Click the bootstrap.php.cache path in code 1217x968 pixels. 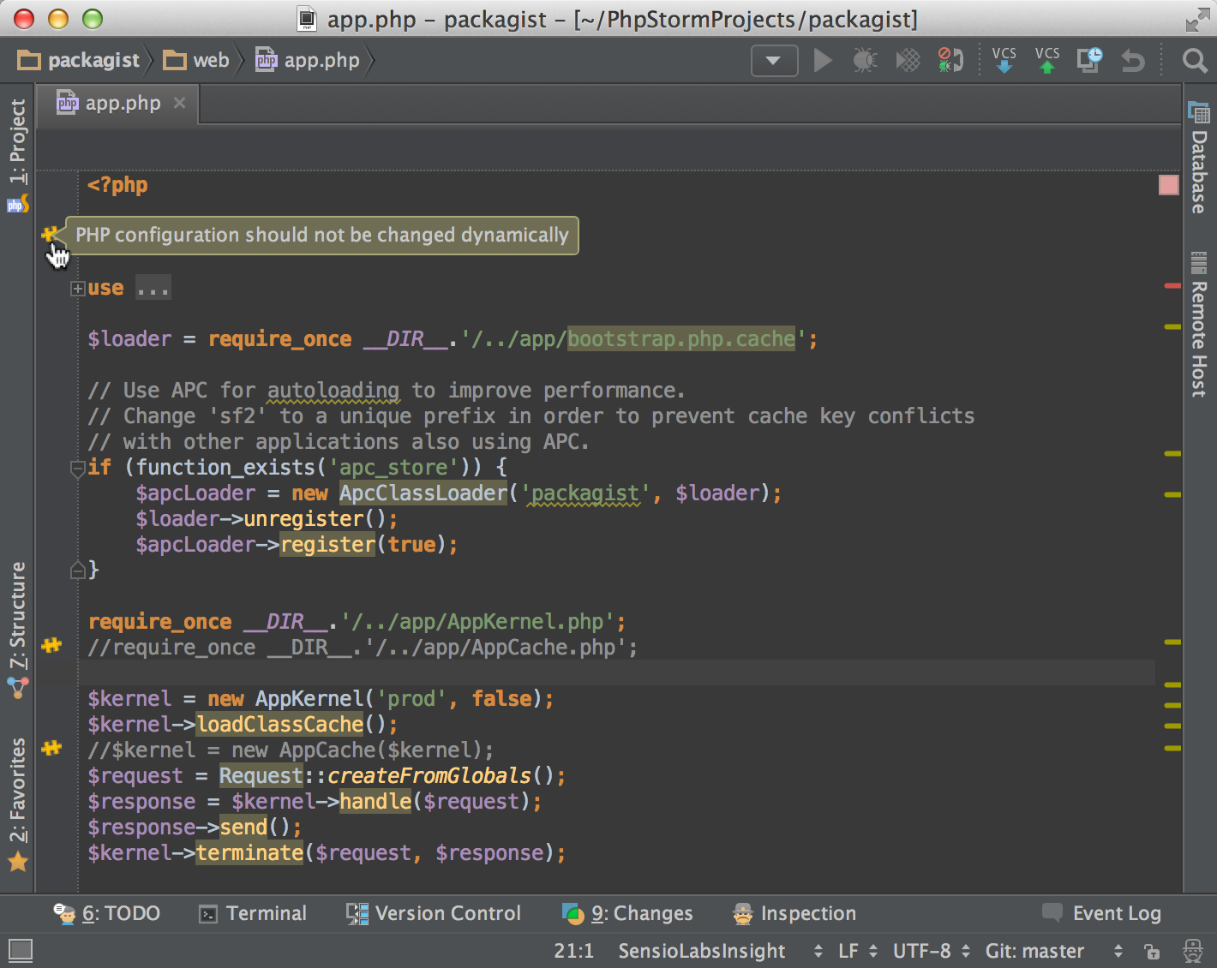[681, 339]
